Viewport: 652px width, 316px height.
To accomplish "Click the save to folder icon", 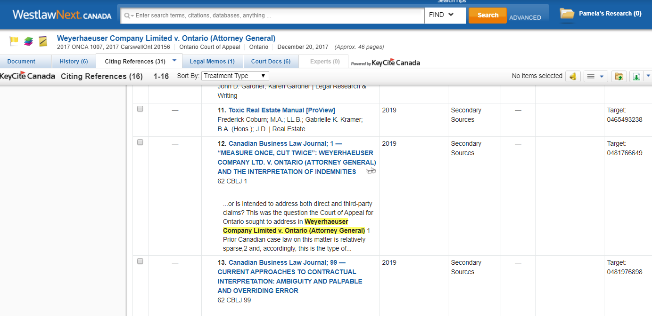I will point(619,76).
